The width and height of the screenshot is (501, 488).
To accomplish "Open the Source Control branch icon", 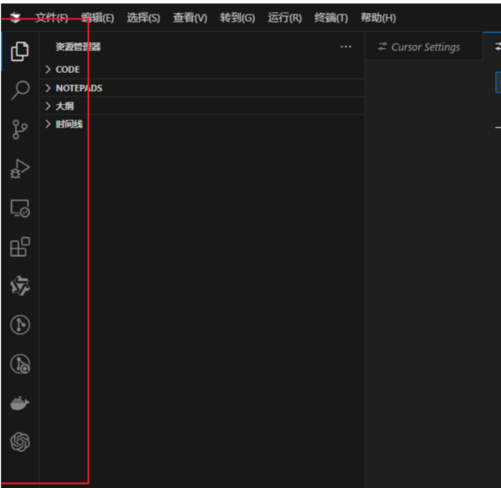I will coord(19,130).
